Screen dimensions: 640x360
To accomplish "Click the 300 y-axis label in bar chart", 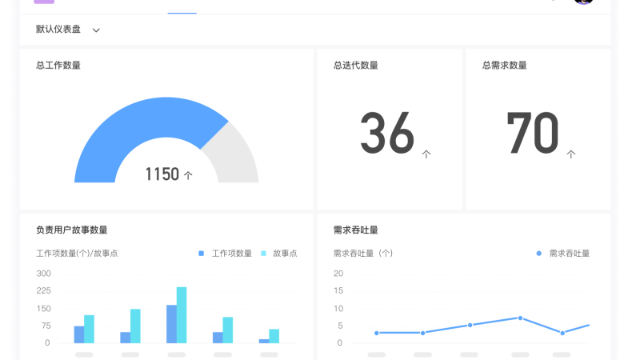I will (x=44, y=274).
